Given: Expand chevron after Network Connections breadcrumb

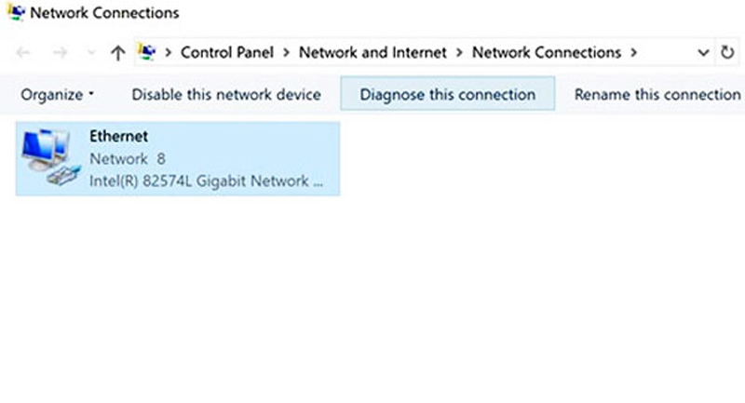Looking at the screenshot, I should 633,53.
